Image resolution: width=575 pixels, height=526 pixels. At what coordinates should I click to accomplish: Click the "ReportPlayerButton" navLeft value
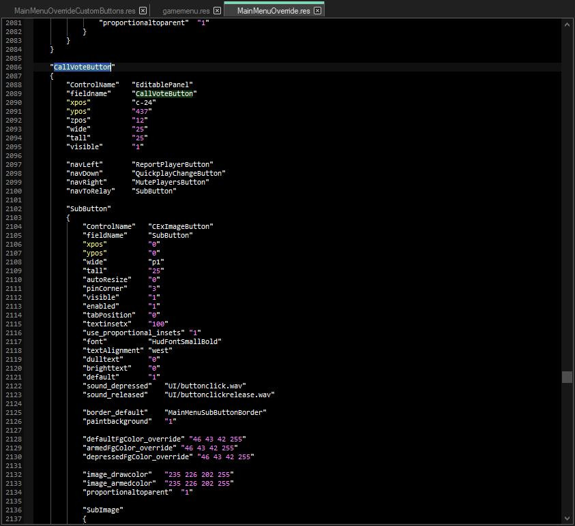(x=173, y=164)
